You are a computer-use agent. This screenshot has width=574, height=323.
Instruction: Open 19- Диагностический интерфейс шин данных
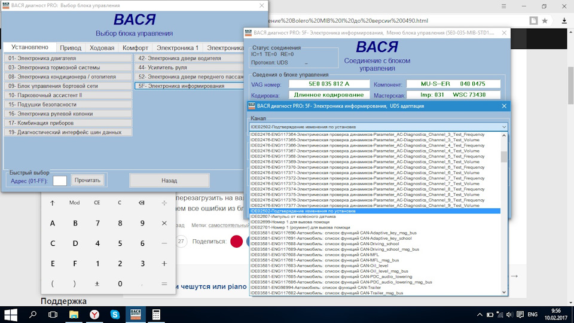pos(68,132)
